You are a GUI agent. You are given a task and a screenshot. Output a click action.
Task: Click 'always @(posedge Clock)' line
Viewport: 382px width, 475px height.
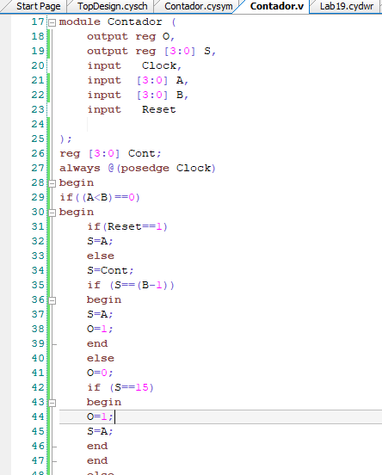[x=138, y=168]
